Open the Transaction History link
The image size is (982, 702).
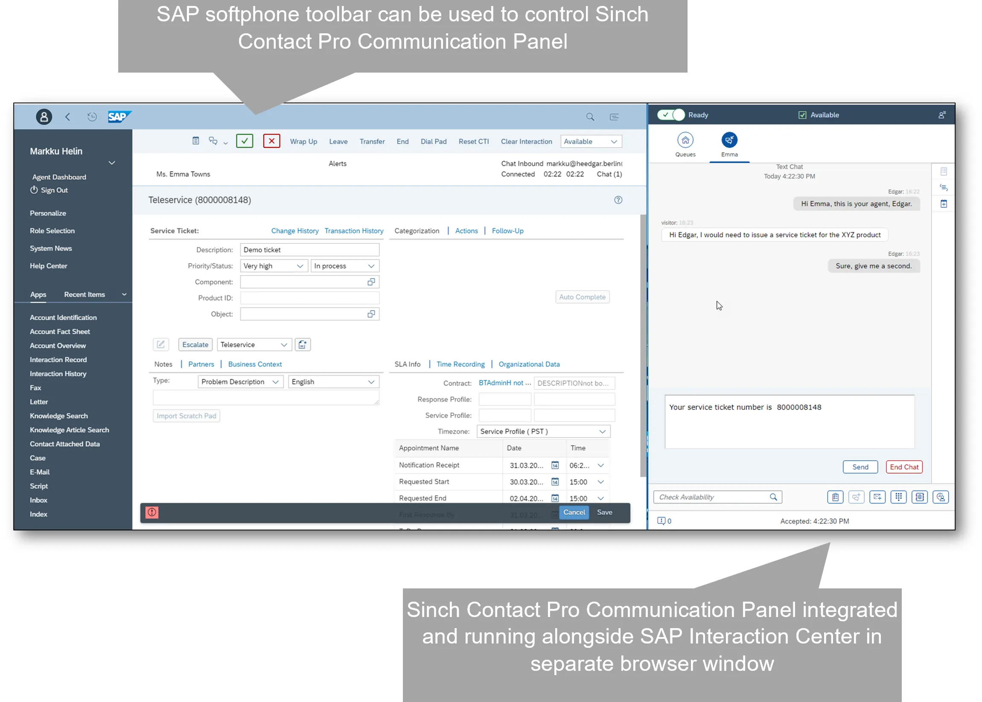[354, 231]
